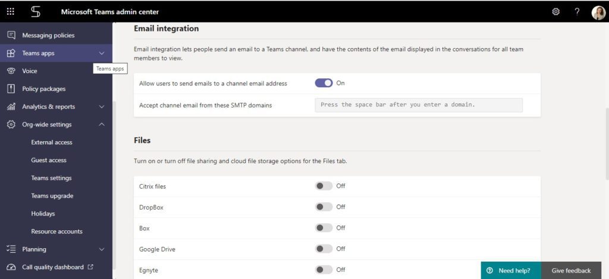Click the Analytics & reports chart icon

click(x=11, y=107)
